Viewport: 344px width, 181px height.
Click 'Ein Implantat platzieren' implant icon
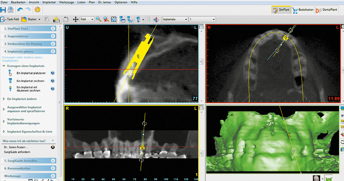tap(10, 73)
